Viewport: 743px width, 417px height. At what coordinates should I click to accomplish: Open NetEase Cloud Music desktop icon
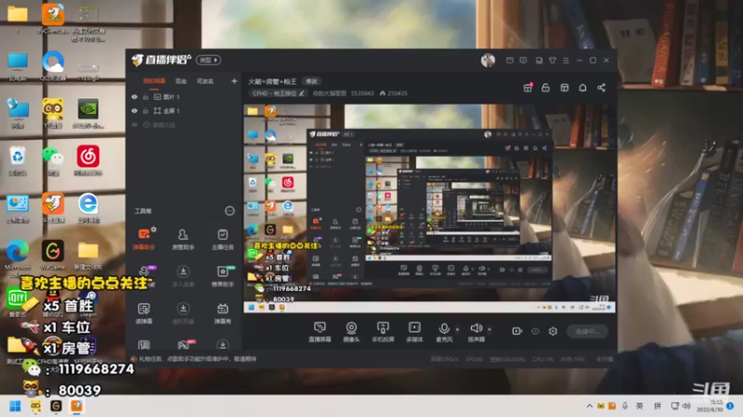(88, 160)
